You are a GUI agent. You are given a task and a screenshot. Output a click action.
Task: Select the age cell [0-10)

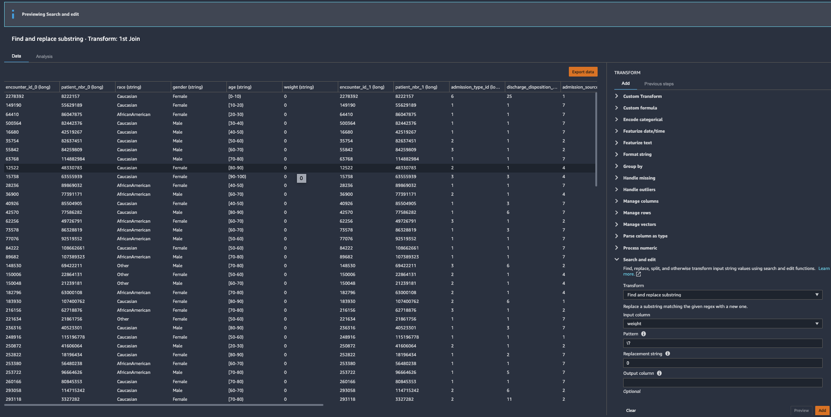(235, 96)
